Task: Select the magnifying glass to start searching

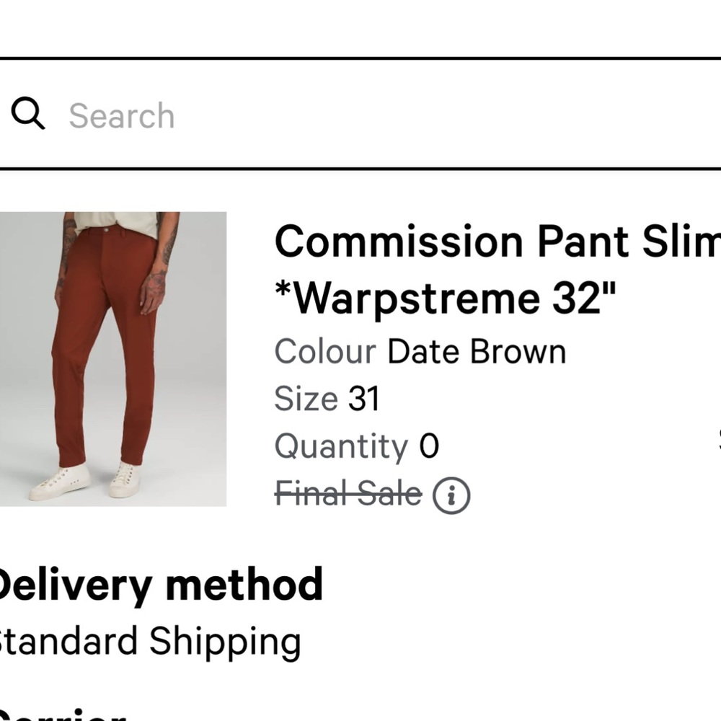Action: click(29, 114)
